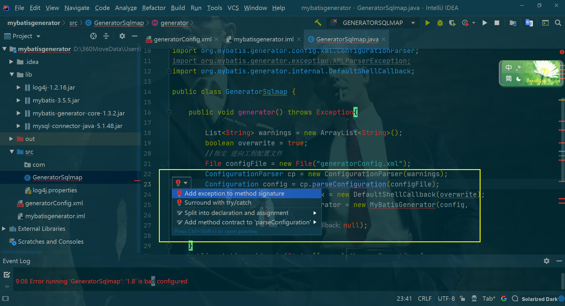
Task: Click the Event Log mark-as-read checkbox icon
Action: 7,275
